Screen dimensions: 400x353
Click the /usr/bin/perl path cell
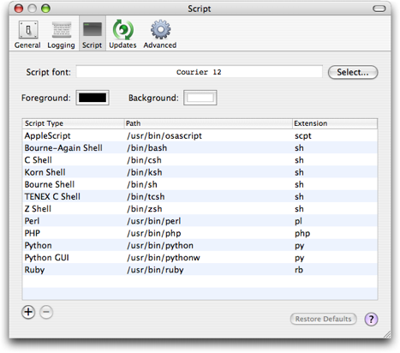point(154,221)
